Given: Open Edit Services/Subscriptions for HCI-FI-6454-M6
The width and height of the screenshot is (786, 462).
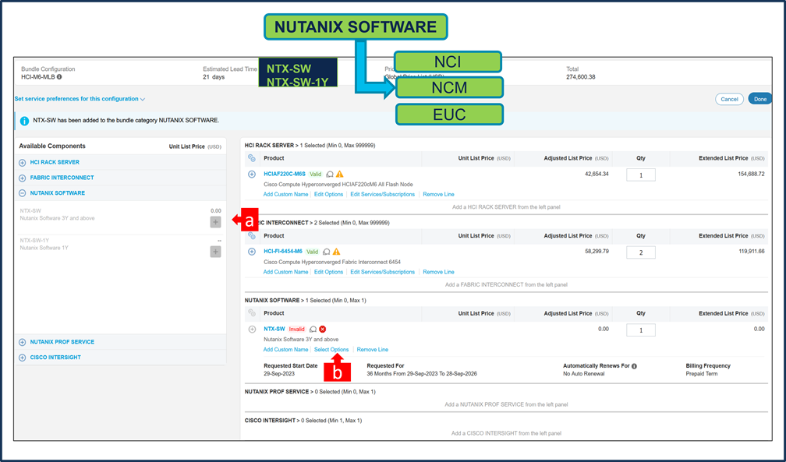Looking at the screenshot, I should tap(382, 272).
